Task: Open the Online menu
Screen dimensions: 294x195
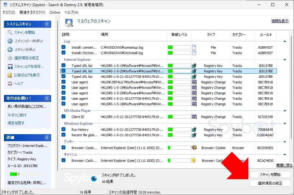Action: click(55, 12)
